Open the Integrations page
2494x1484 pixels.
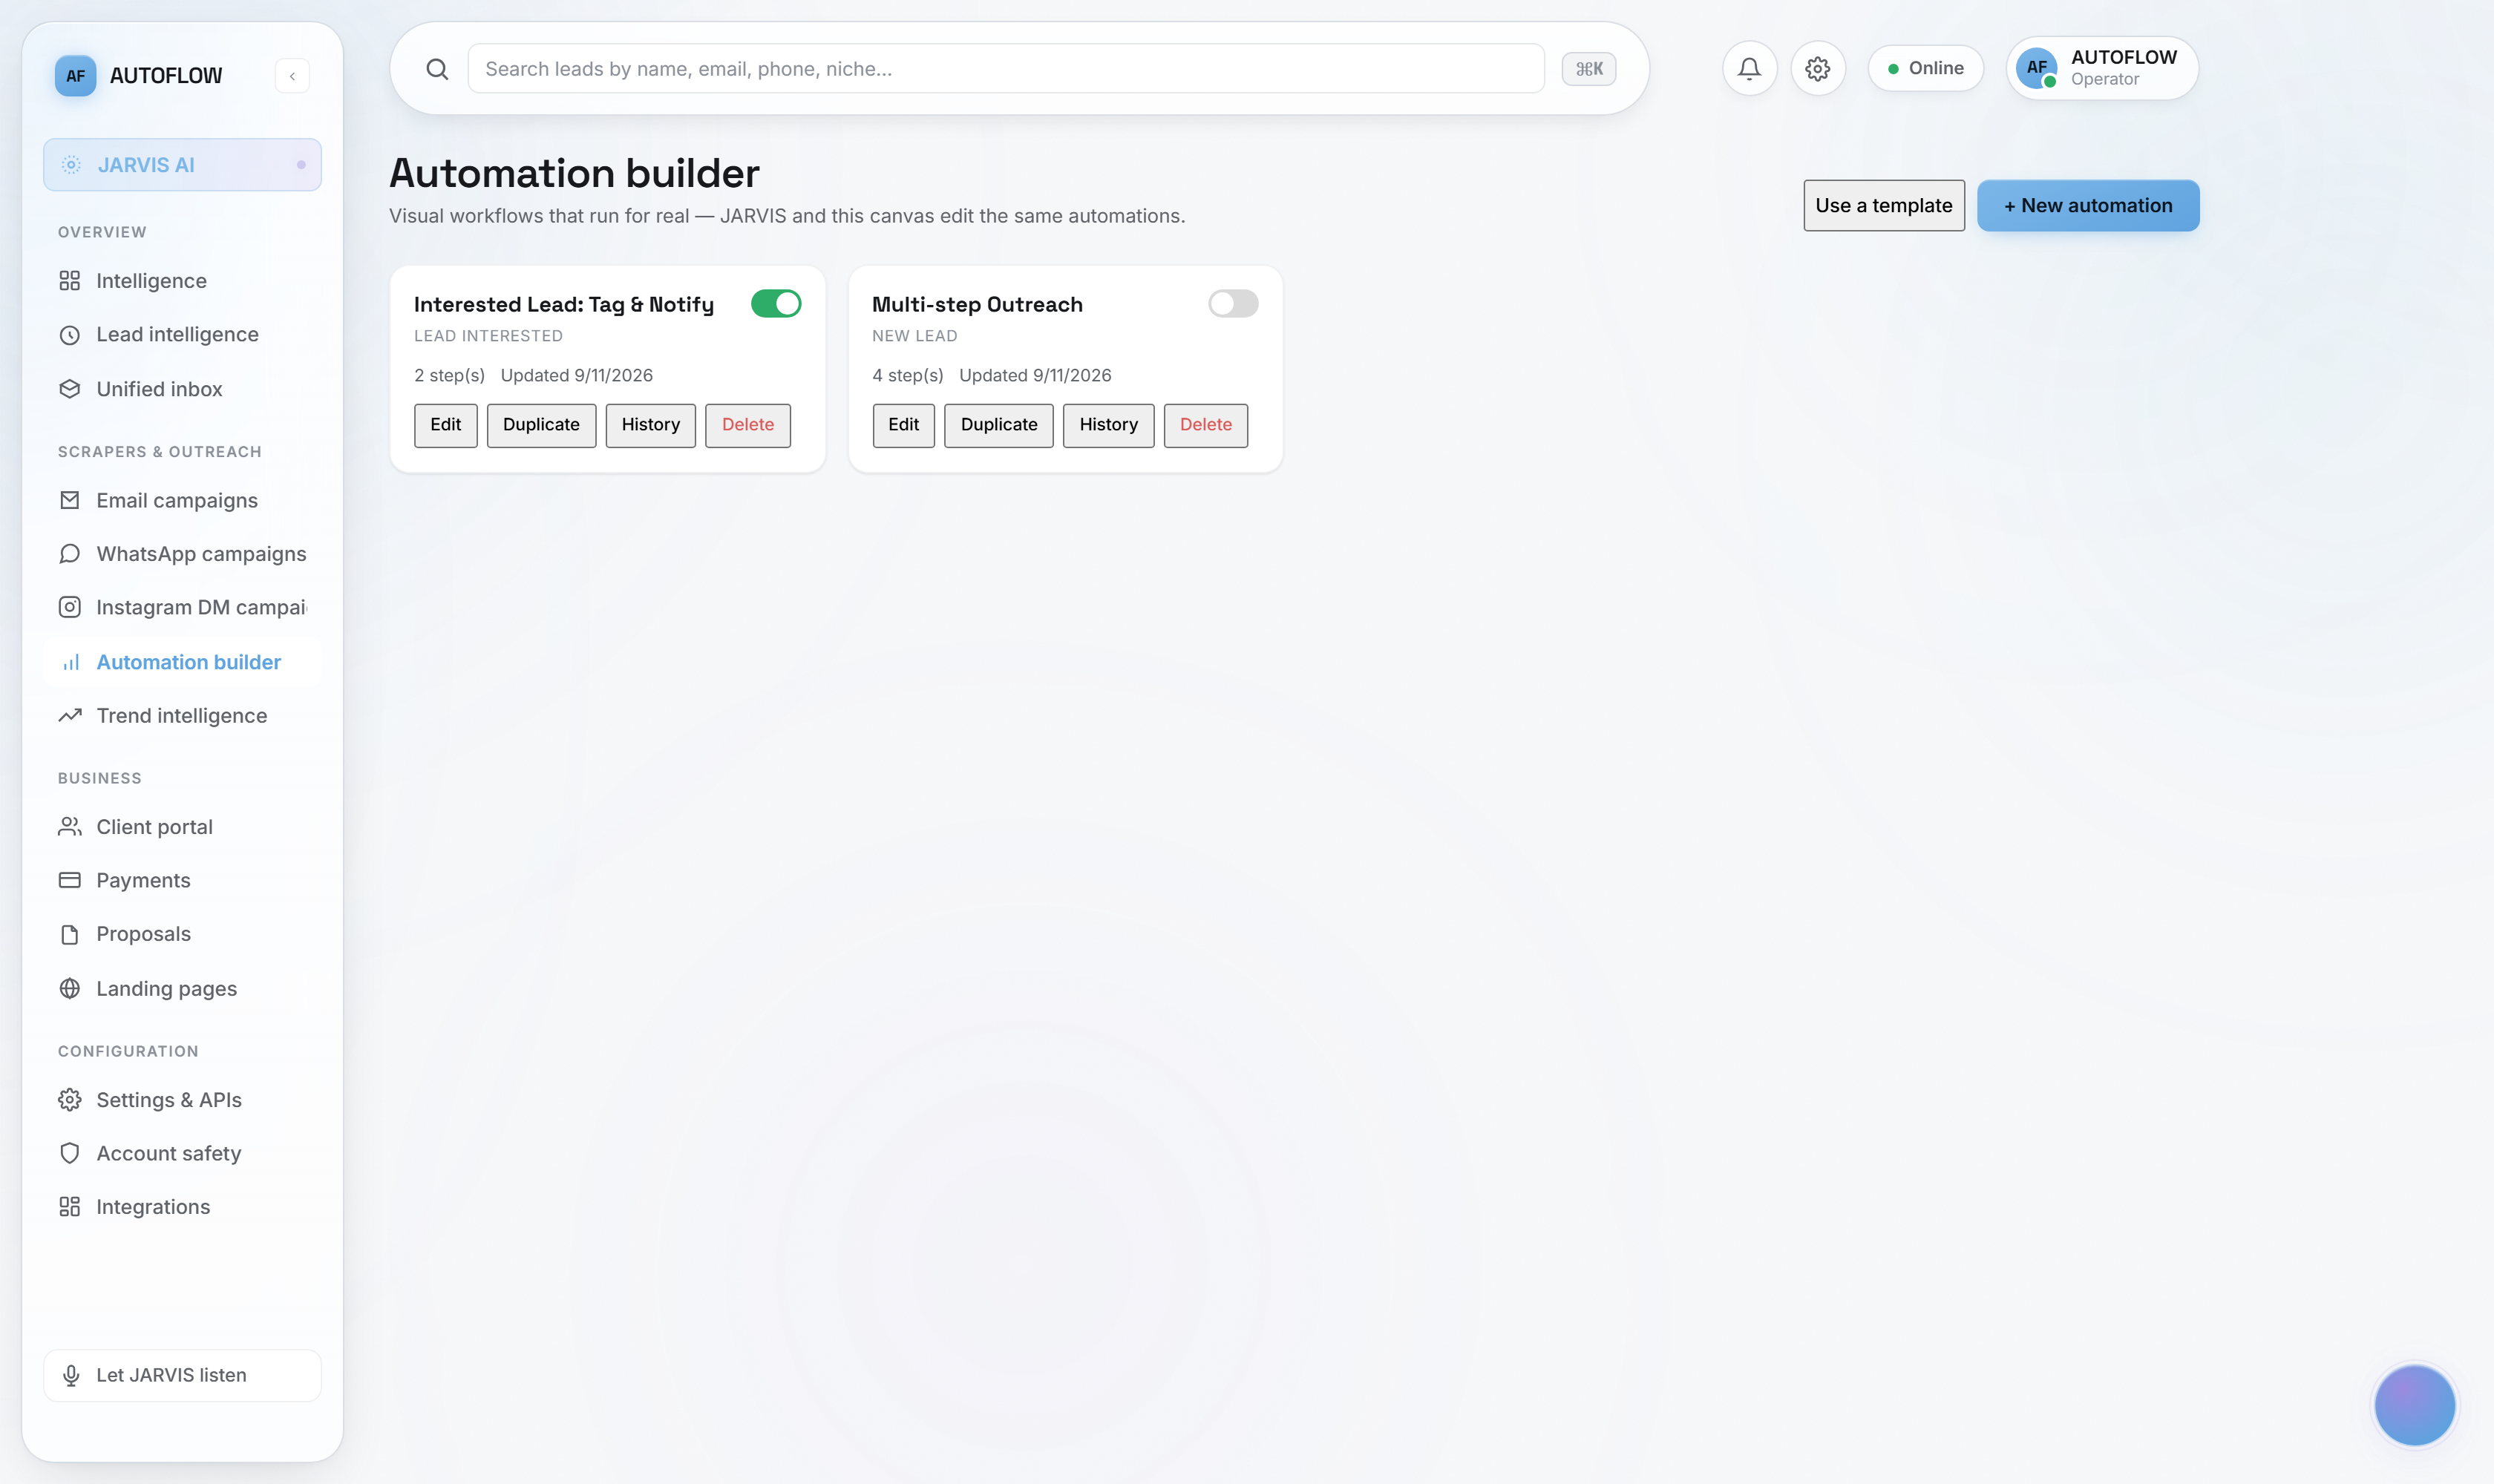(182, 1207)
